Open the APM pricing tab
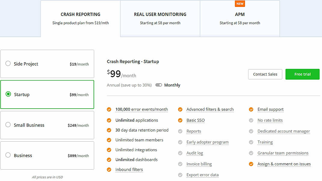 [240, 14]
